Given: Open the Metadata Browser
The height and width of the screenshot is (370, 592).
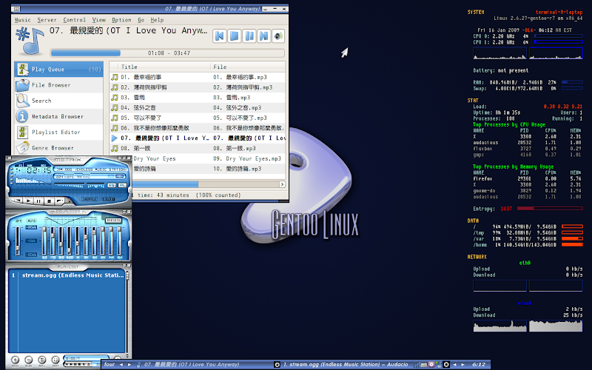Looking at the screenshot, I should (57, 116).
